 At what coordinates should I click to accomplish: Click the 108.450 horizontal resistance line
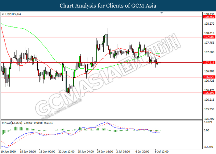102,17
